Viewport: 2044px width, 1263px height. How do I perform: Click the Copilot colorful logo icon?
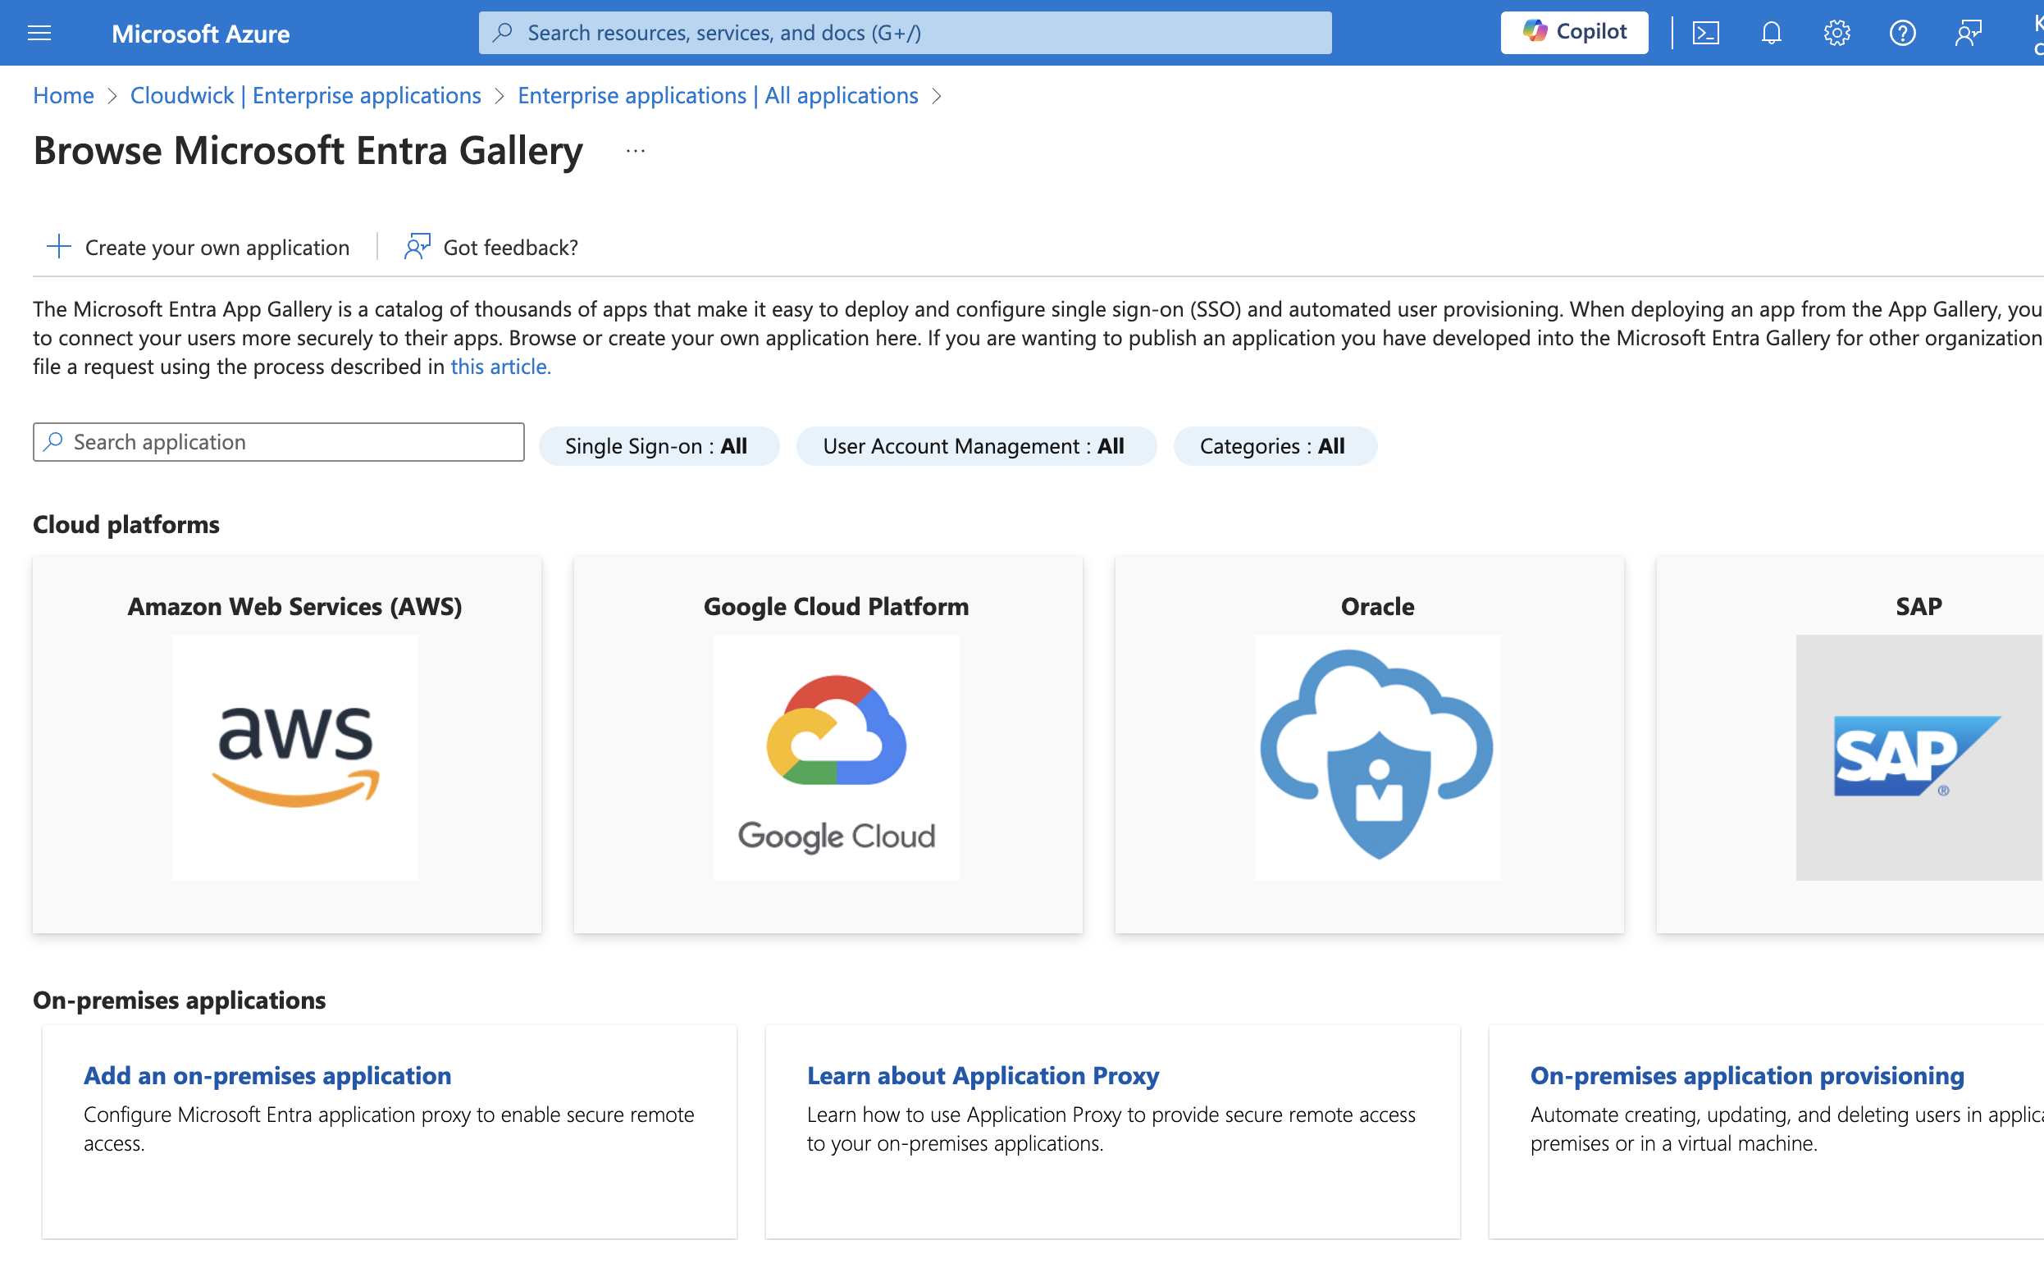click(1534, 31)
